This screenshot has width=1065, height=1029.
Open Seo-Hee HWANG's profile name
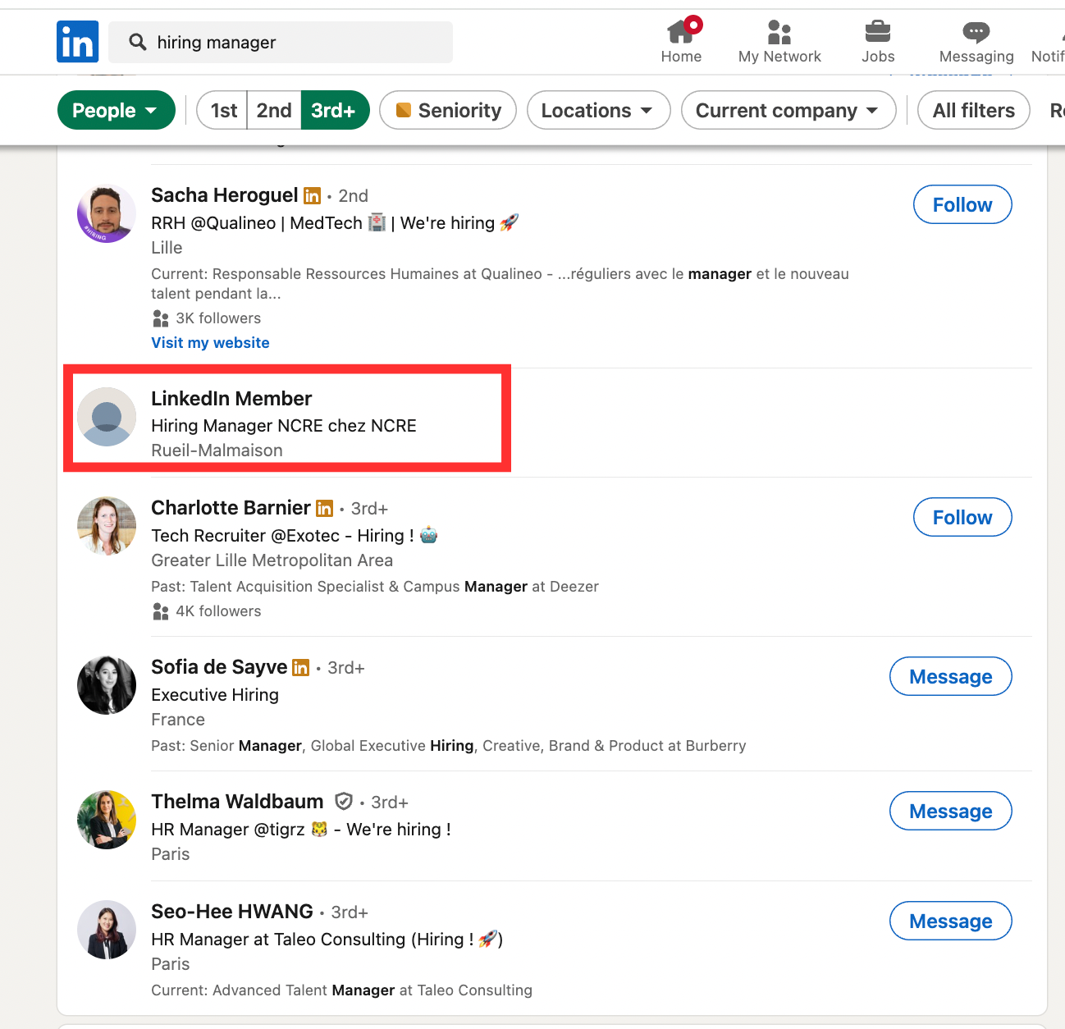pos(232,912)
